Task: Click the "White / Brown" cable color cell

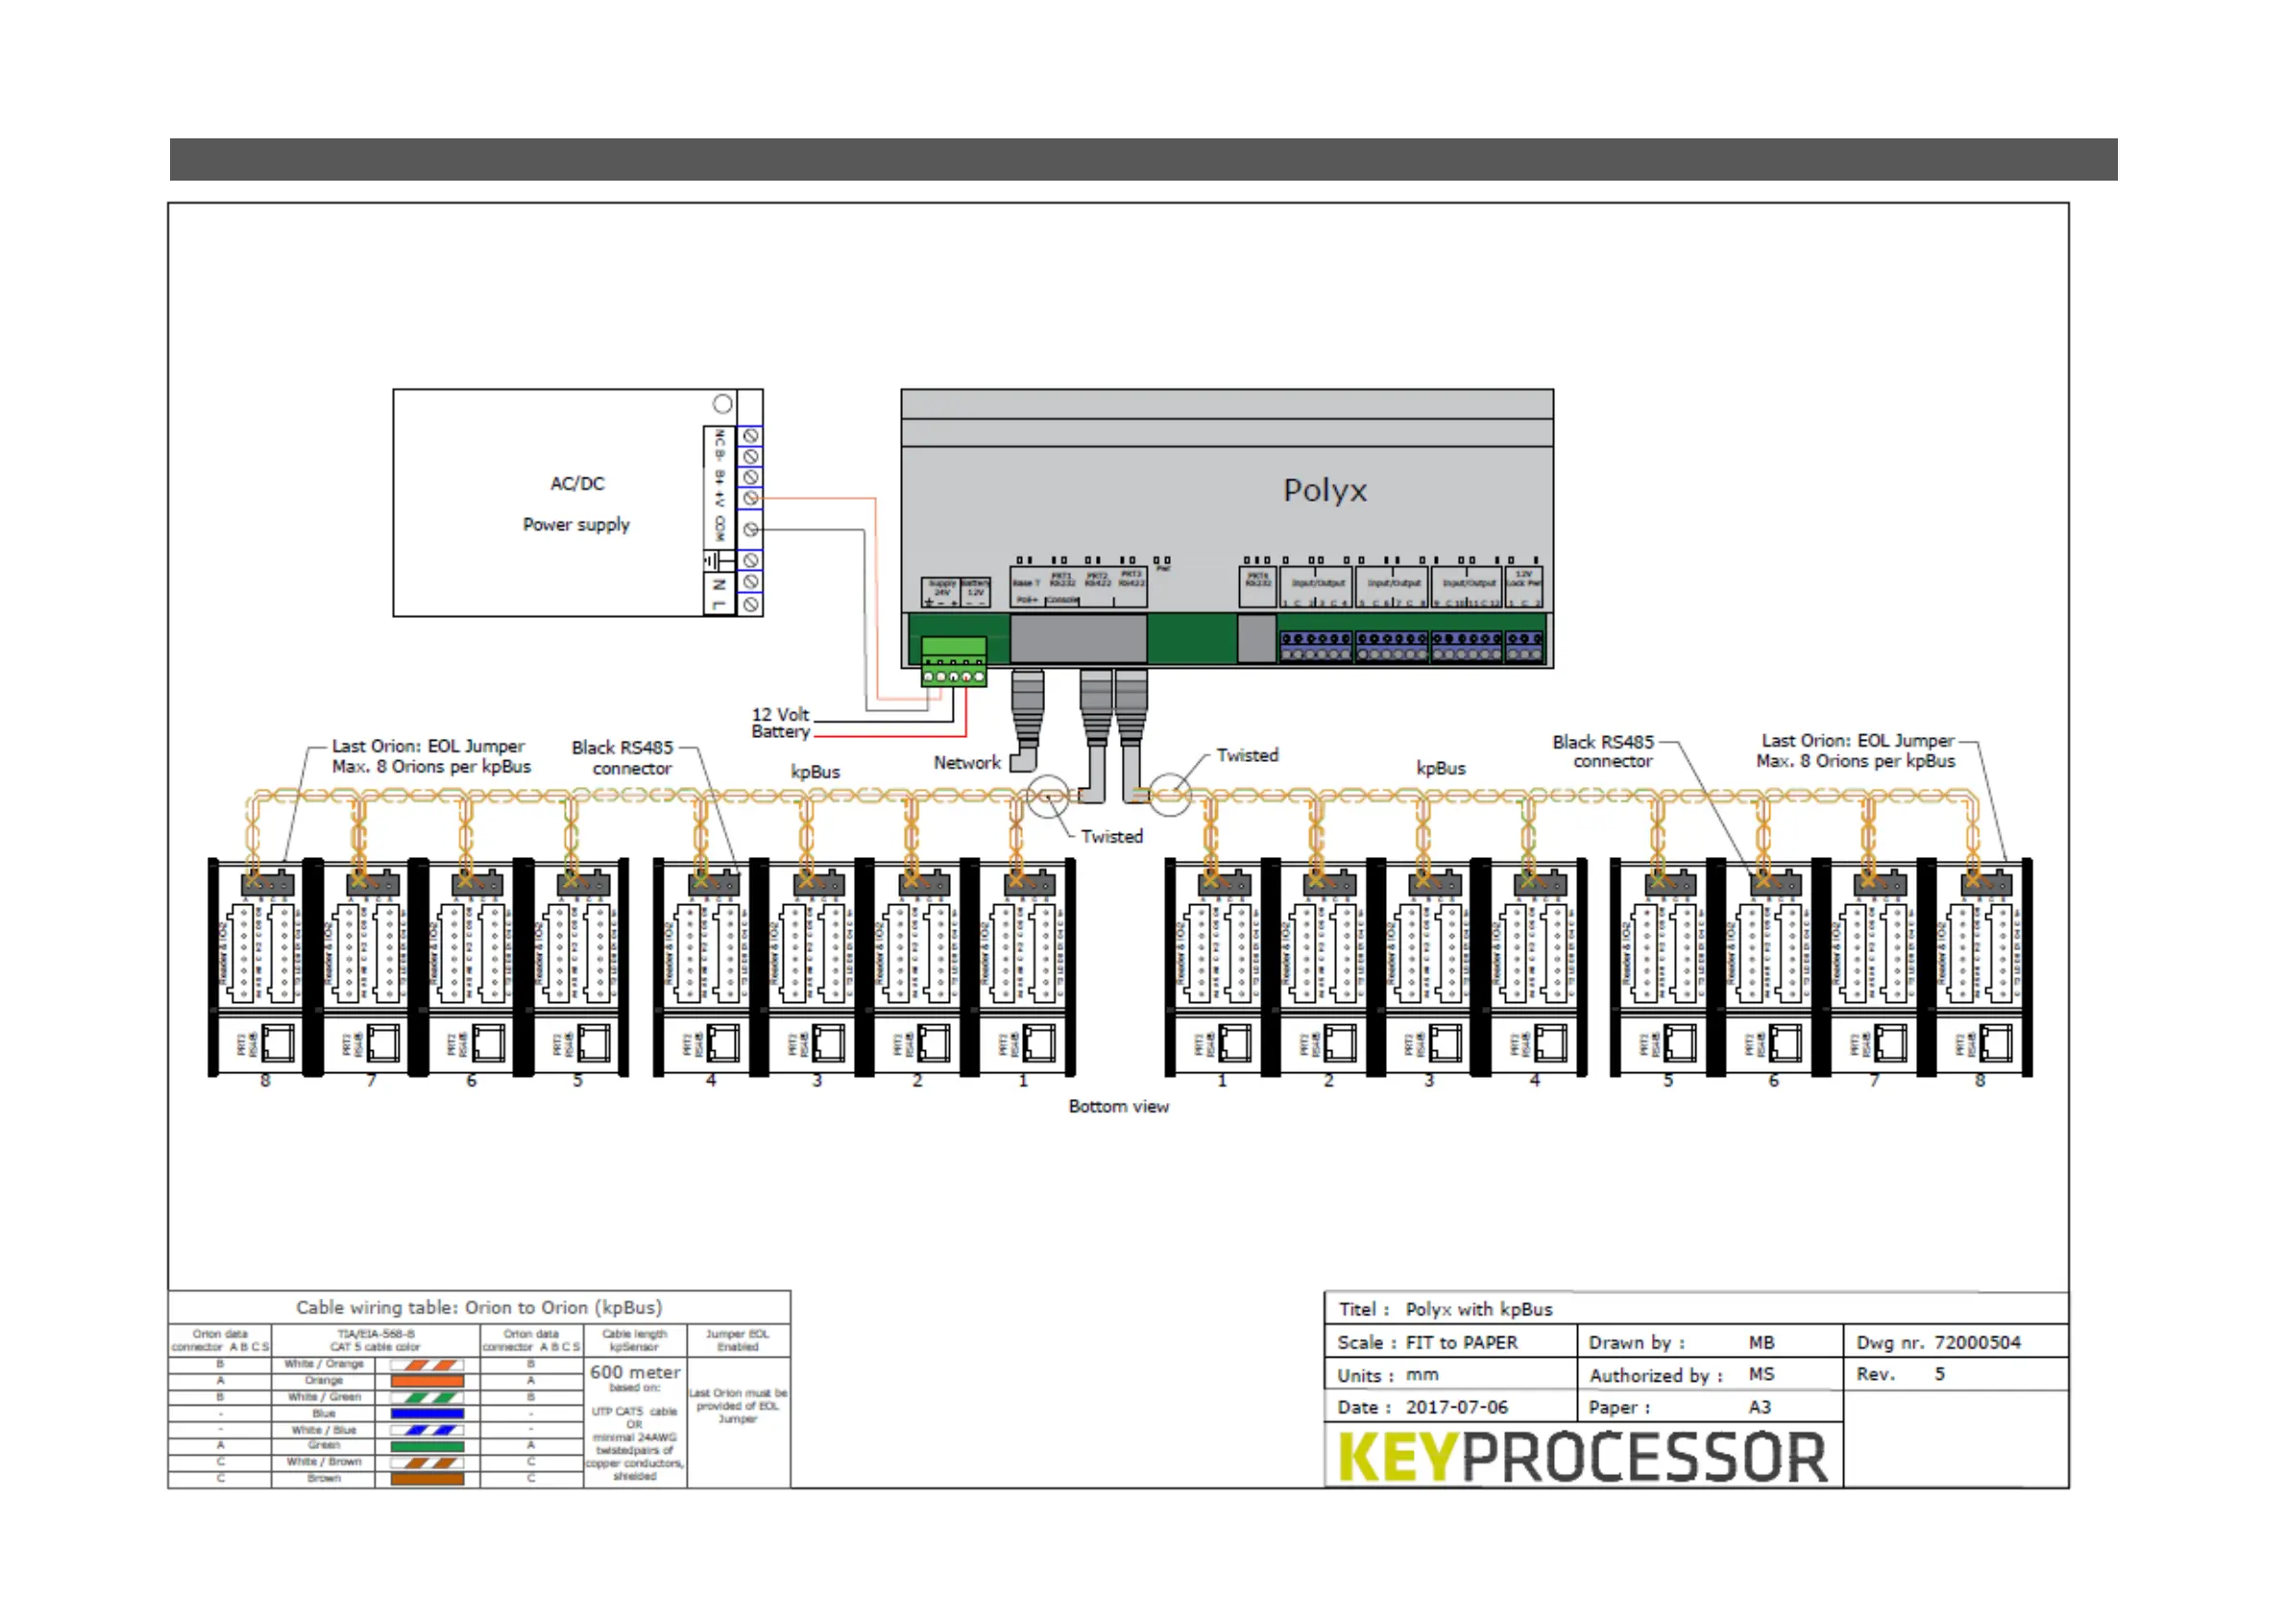Action: click(324, 1461)
